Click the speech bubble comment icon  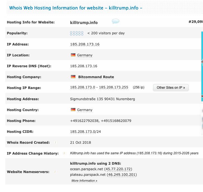116,21
